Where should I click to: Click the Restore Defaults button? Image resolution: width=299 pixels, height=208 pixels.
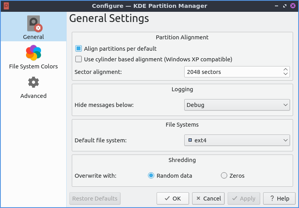(95, 199)
